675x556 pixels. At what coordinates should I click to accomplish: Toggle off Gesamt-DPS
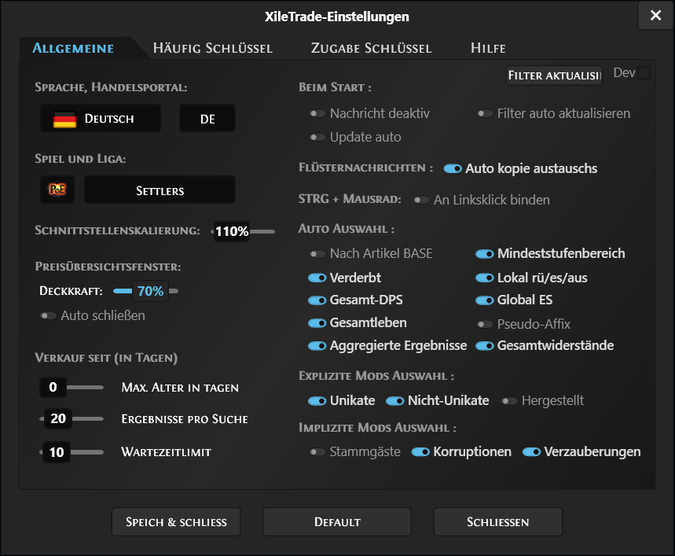317,300
